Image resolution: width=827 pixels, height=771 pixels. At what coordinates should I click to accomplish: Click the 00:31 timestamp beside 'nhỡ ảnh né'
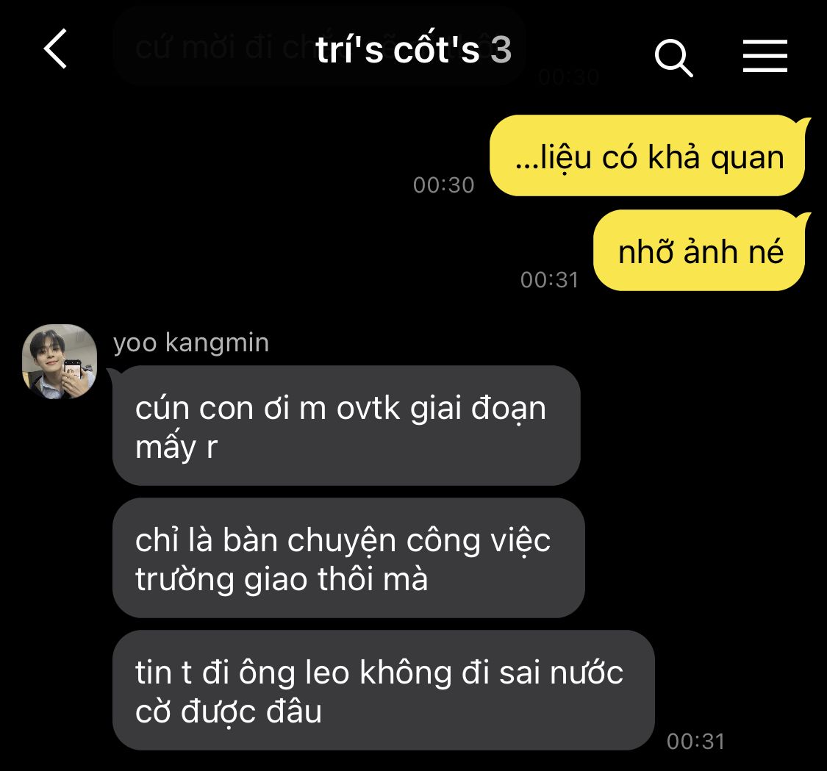(549, 280)
